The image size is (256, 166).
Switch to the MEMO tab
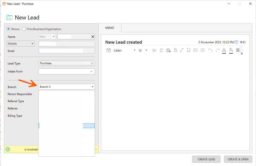[x=110, y=28]
